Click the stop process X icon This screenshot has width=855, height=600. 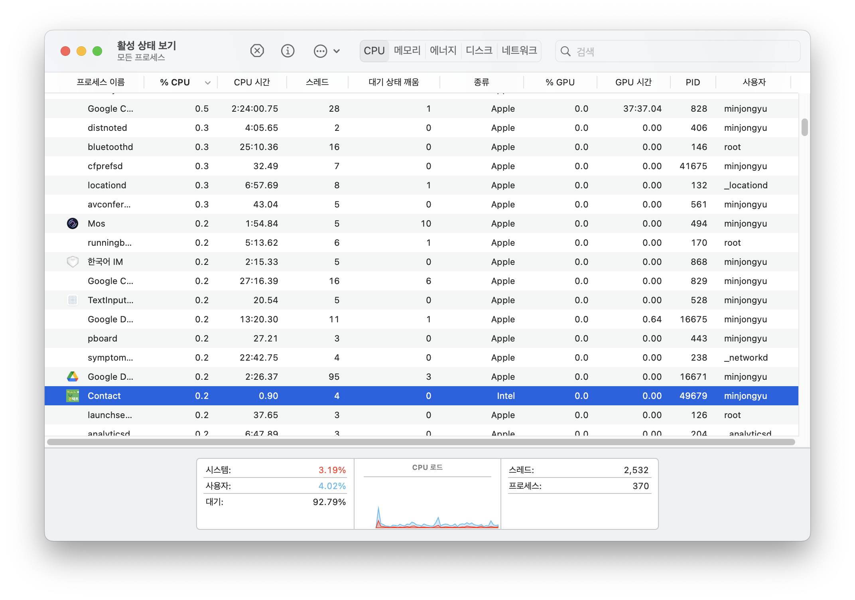point(257,51)
